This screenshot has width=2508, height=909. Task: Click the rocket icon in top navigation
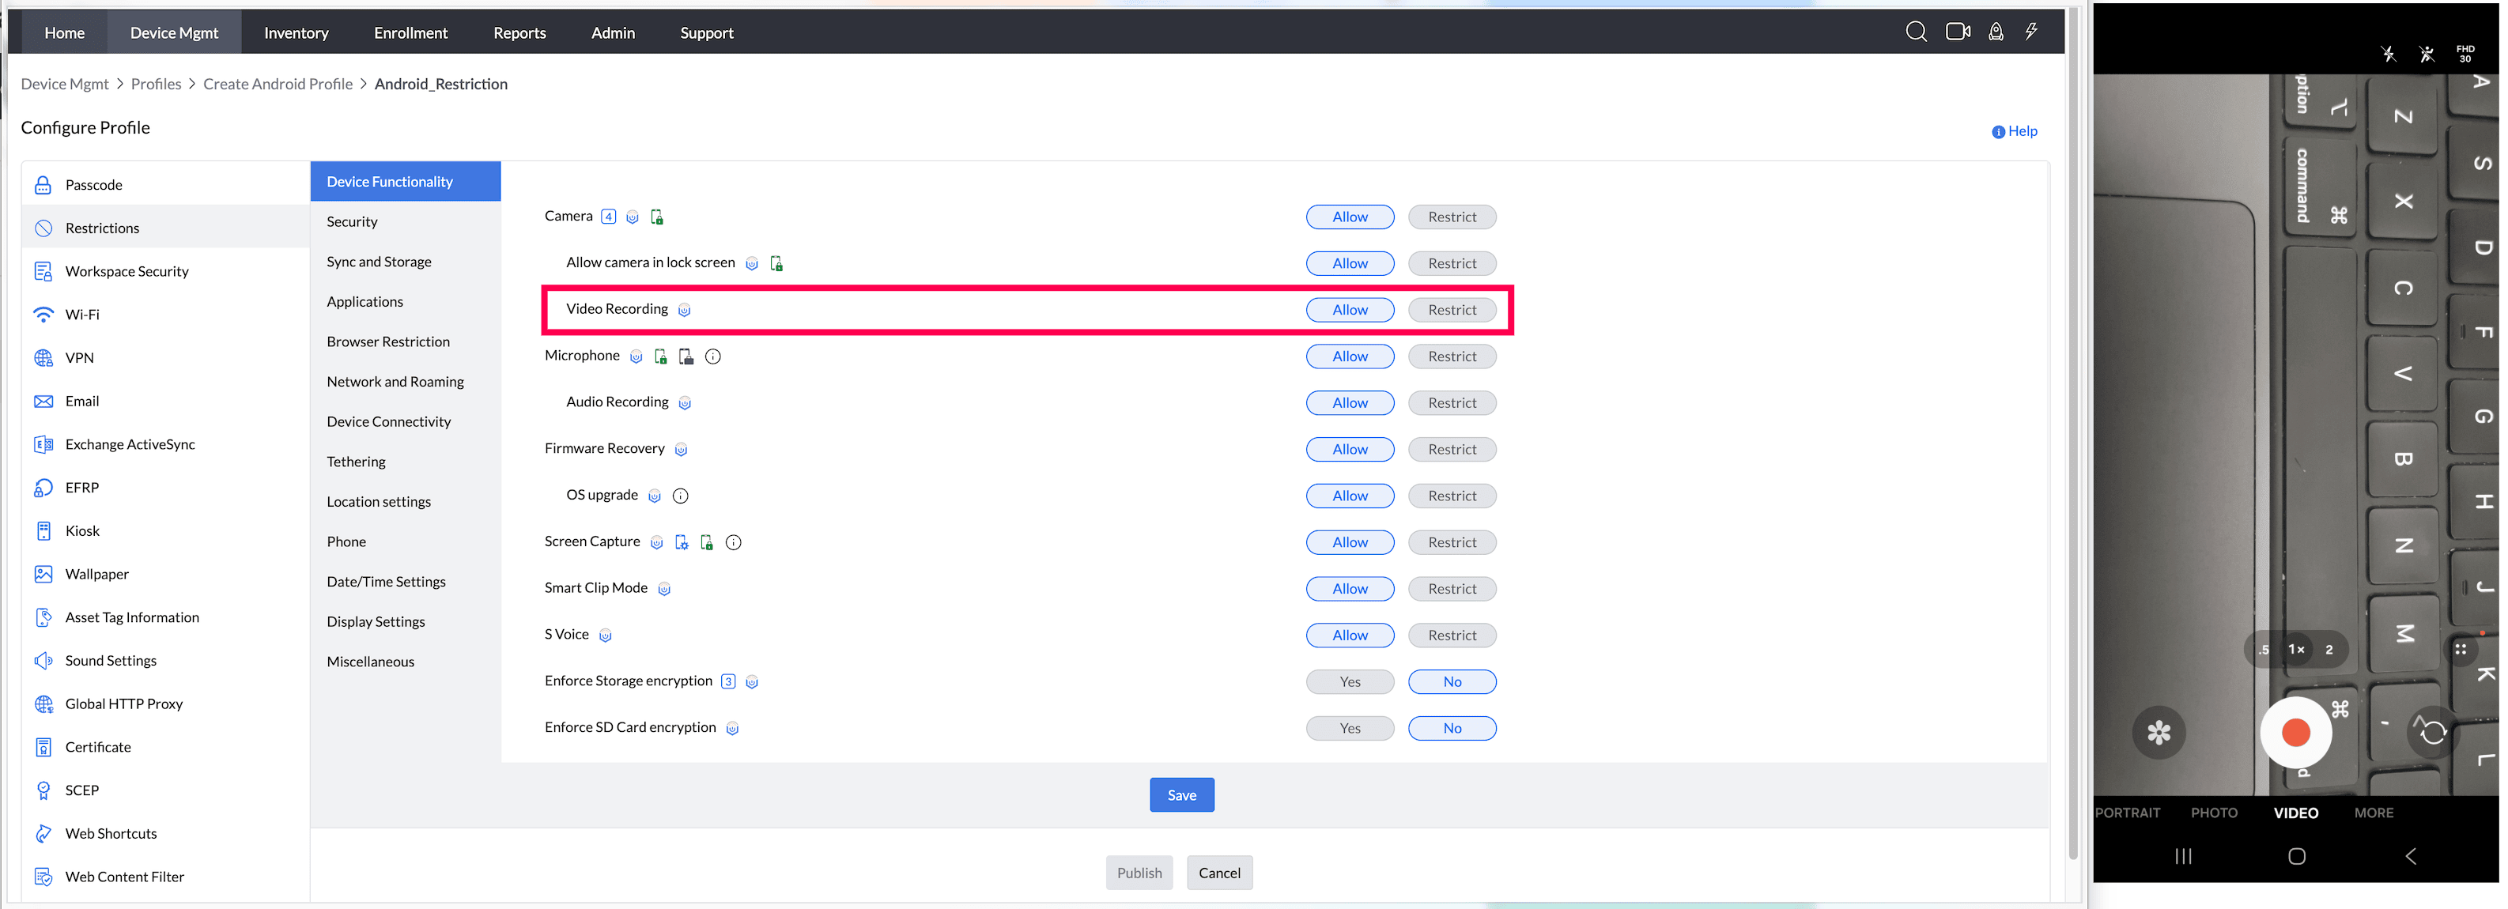point(1995,32)
